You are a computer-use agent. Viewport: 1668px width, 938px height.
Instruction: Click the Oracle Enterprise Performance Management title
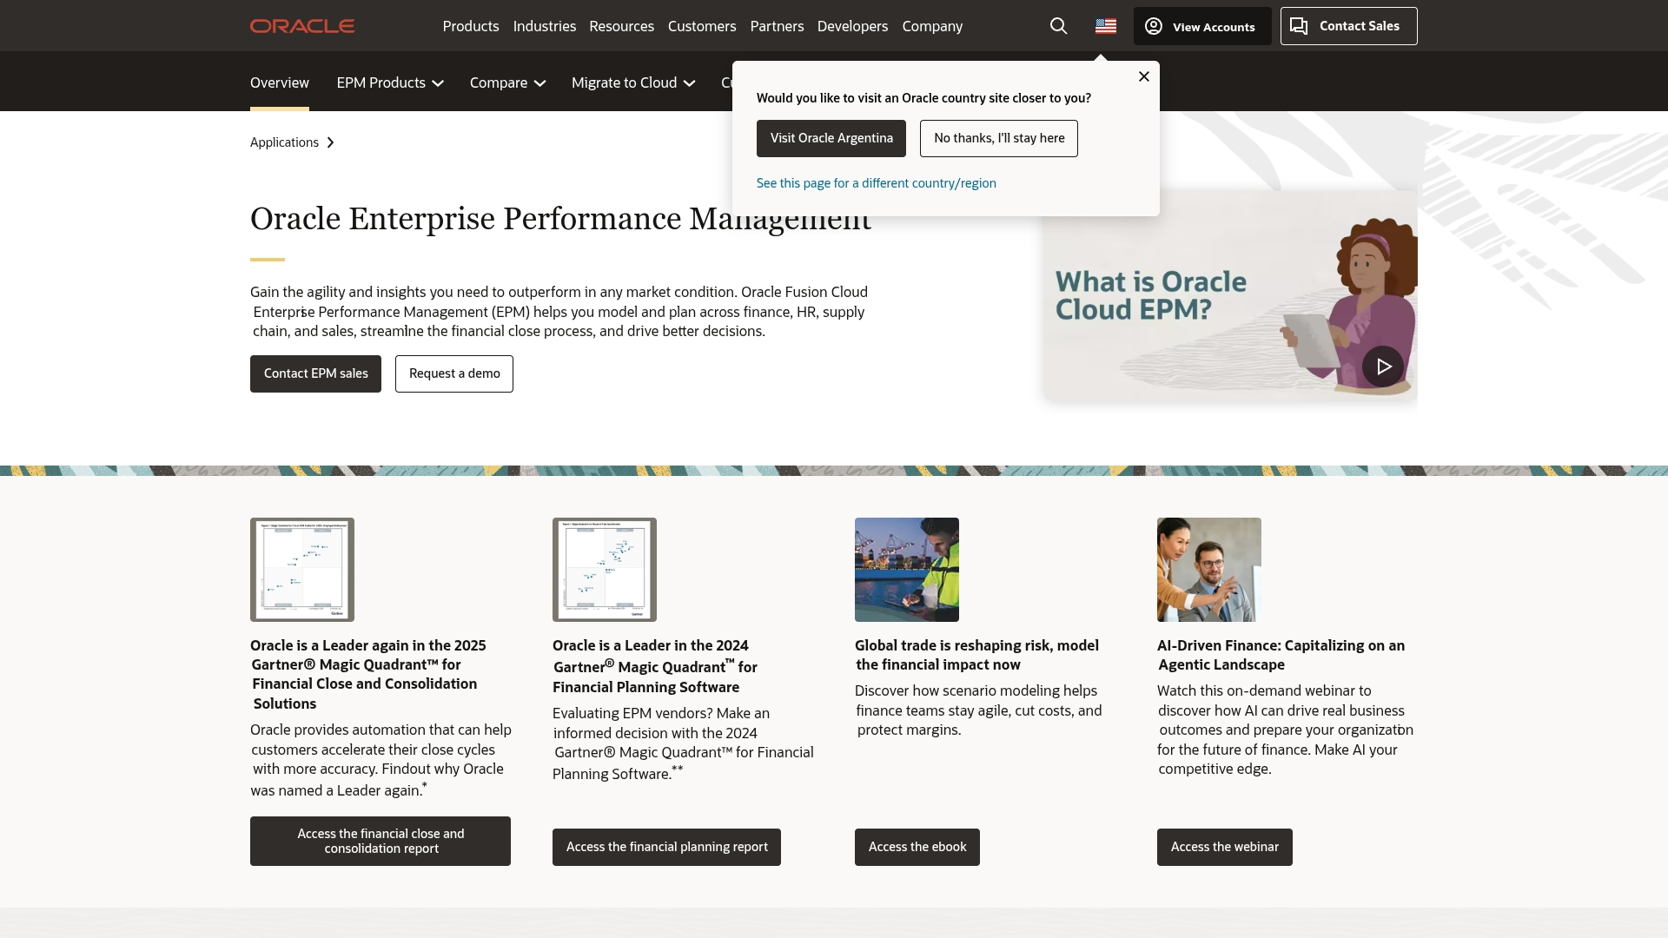click(x=560, y=218)
